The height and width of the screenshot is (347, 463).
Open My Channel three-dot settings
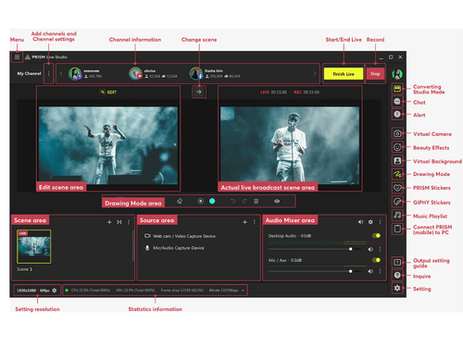[48, 73]
